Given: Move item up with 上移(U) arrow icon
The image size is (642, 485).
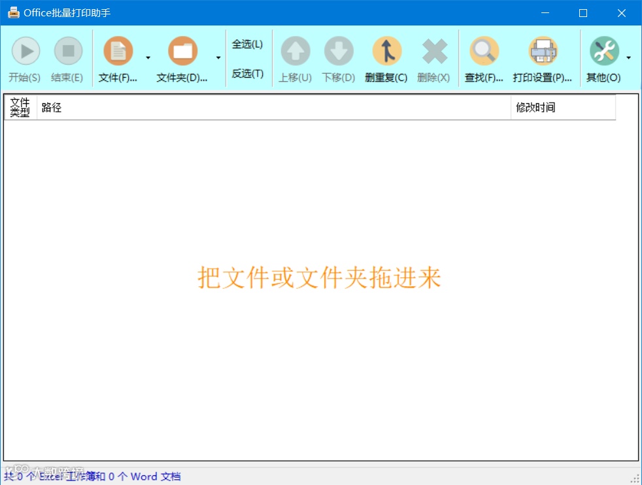Looking at the screenshot, I should click(296, 51).
